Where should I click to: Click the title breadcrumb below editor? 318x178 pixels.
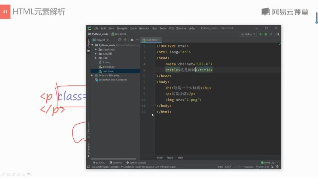point(180,158)
